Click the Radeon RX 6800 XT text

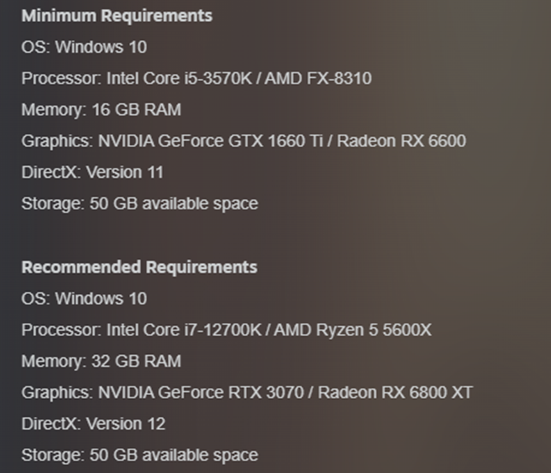coord(395,393)
